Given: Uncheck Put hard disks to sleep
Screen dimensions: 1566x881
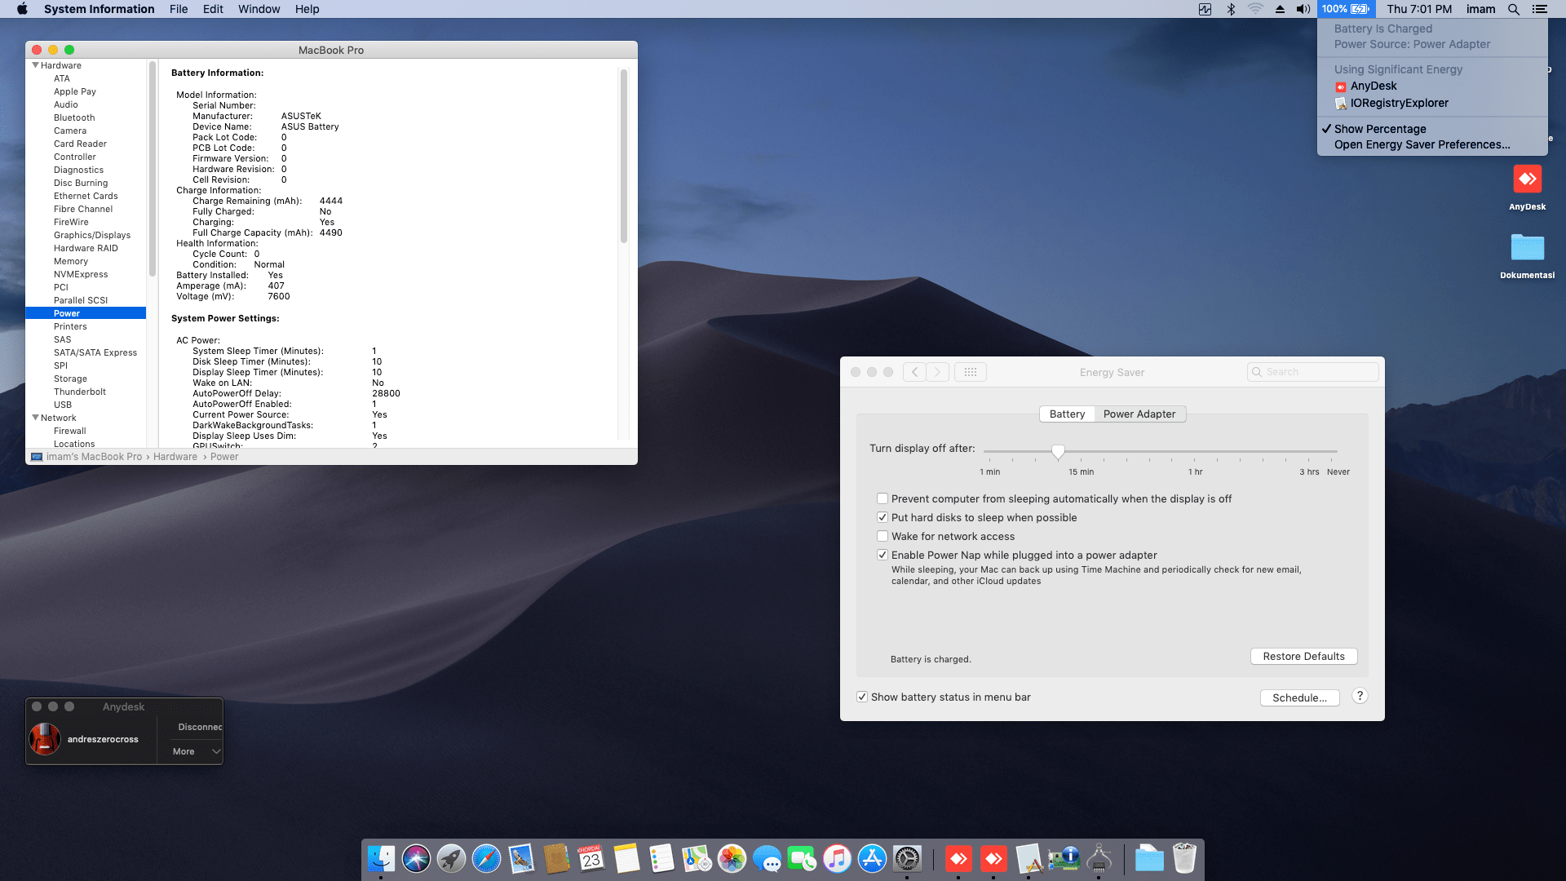Looking at the screenshot, I should coord(882,517).
